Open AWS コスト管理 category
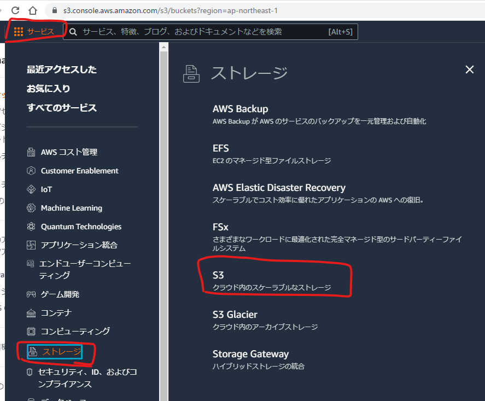Viewport: 485px width, 401px height. [x=69, y=152]
